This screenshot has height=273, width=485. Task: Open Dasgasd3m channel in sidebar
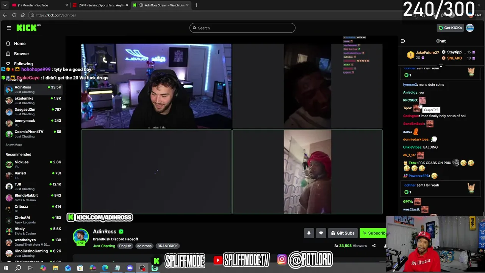[x=33, y=111]
